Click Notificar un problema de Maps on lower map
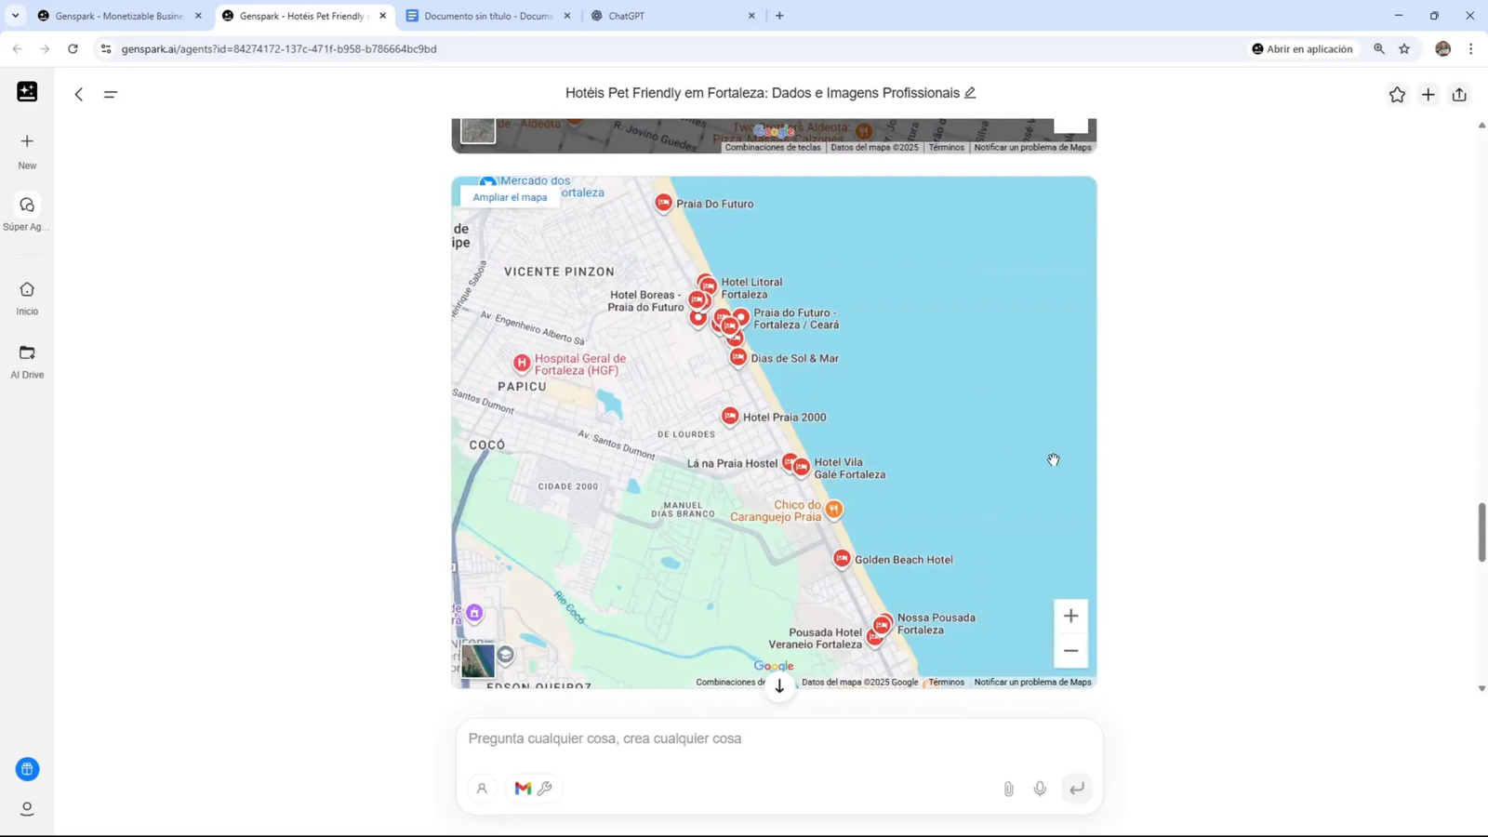 tap(1032, 683)
